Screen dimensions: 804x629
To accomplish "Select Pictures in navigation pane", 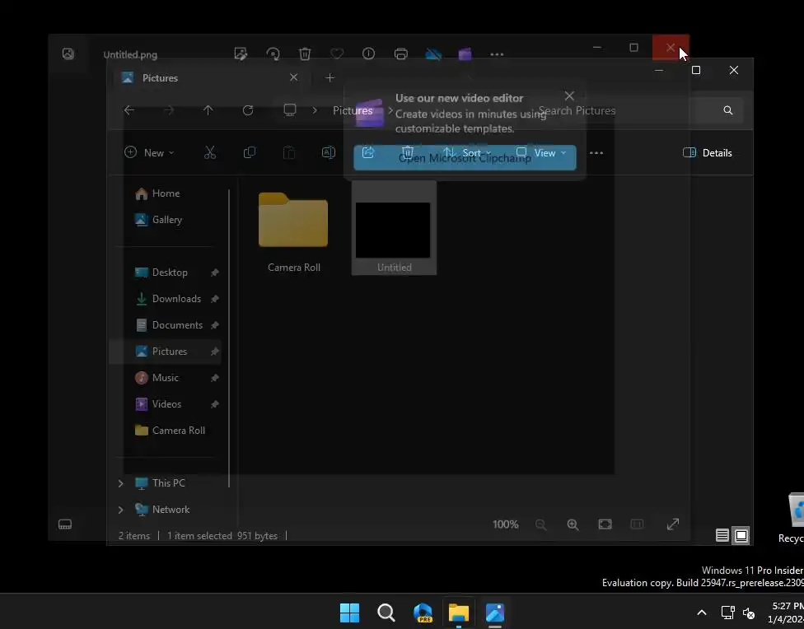I will click(x=165, y=352).
